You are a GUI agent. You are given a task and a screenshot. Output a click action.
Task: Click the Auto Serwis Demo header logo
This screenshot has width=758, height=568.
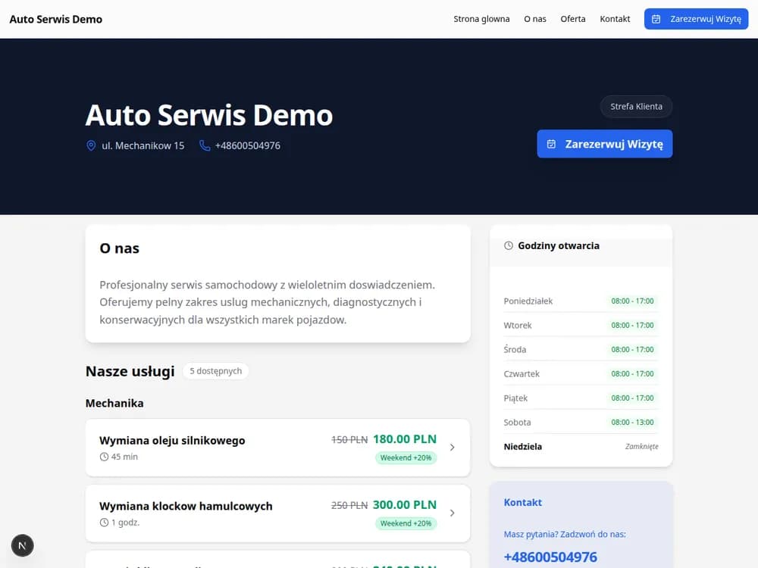[x=56, y=20]
